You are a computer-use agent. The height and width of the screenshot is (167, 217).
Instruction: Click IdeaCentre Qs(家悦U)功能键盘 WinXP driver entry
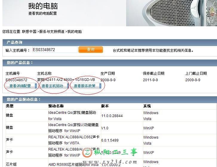coord(73,128)
